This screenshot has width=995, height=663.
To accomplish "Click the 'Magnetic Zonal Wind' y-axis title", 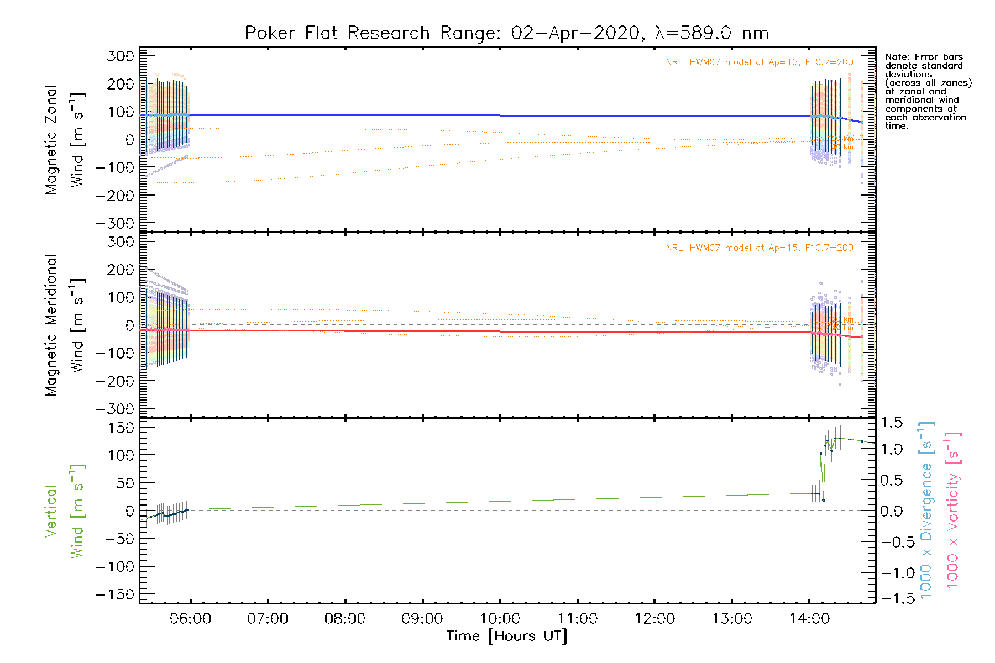I will coord(65,139).
